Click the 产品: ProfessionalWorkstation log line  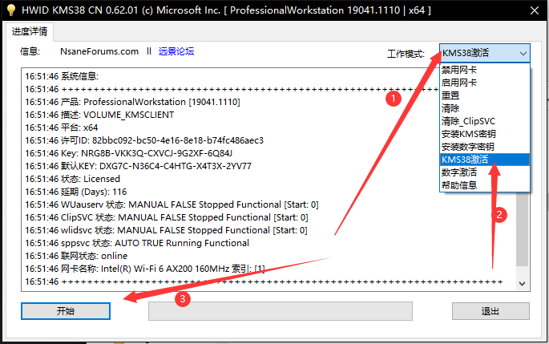pyautogui.click(x=132, y=102)
